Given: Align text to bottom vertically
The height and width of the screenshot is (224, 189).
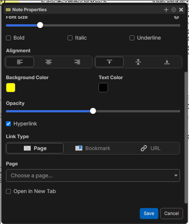Looking at the screenshot, I should click(x=167, y=62).
